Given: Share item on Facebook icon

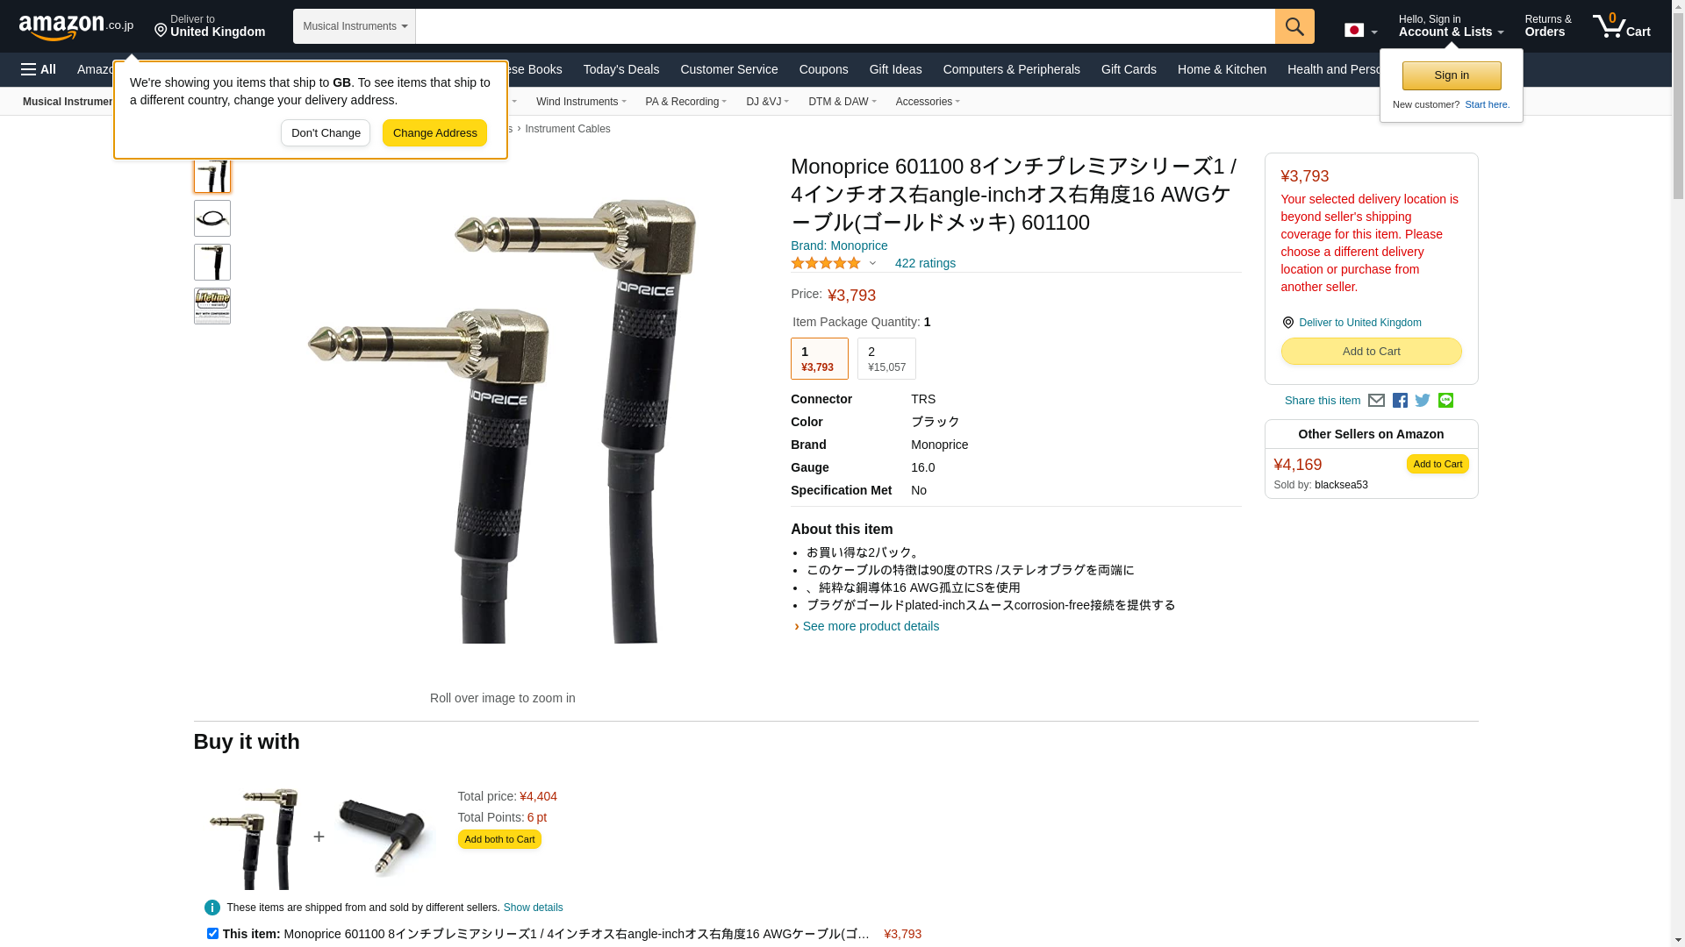Looking at the screenshot, I should point(1400,401).
